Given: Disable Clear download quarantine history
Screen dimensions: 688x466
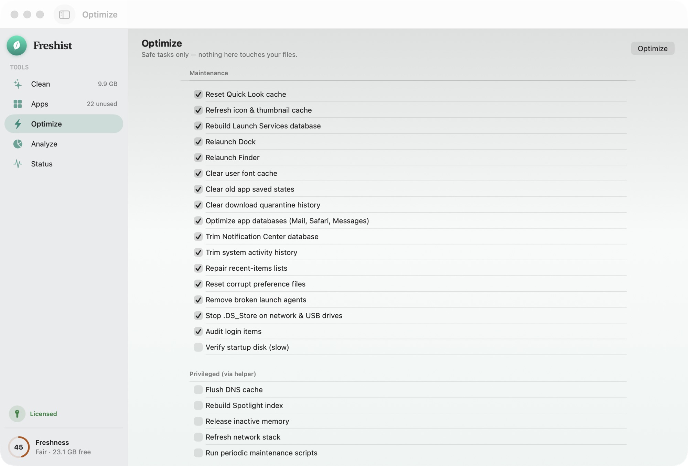Looking at the screenshot, I should coord(198,205).
